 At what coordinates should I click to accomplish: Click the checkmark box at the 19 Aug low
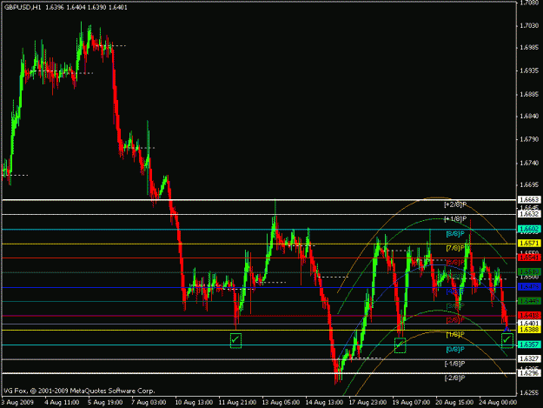coord(400,345)
